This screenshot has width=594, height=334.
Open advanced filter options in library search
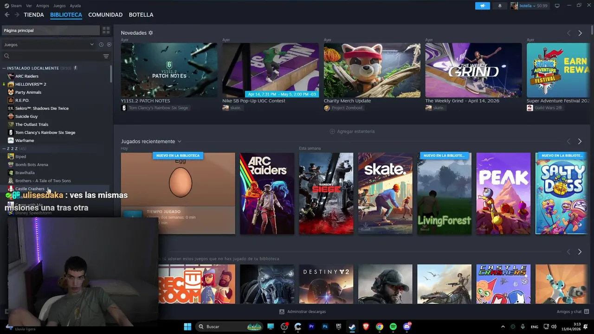click(x=106, y=56)
